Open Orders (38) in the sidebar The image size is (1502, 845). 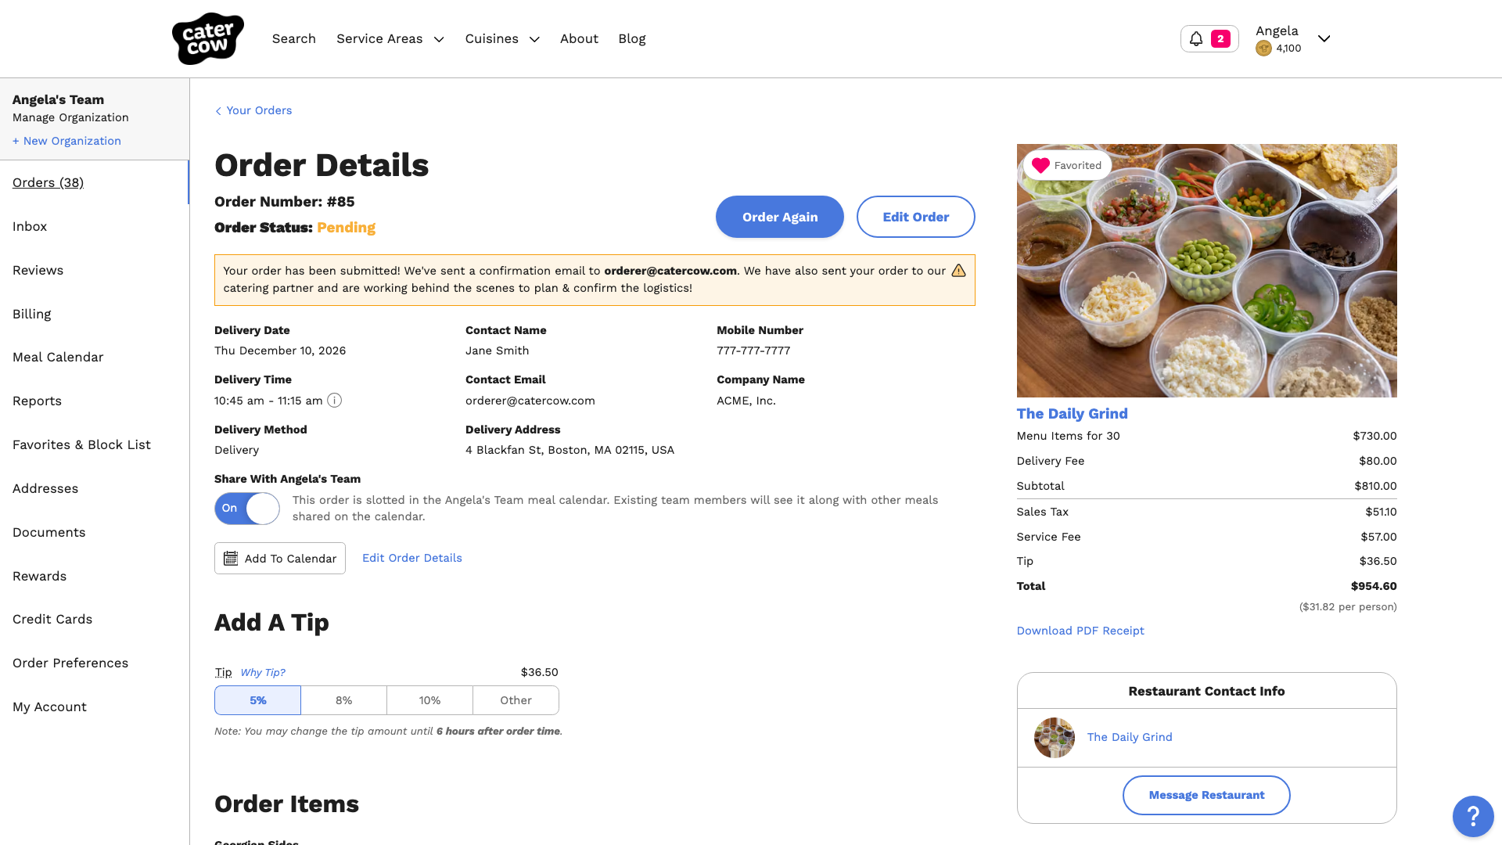[48, 182]
